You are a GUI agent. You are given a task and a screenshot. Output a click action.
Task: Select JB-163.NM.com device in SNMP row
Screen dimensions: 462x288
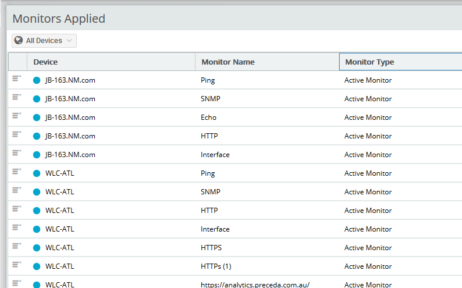point(70,99)
